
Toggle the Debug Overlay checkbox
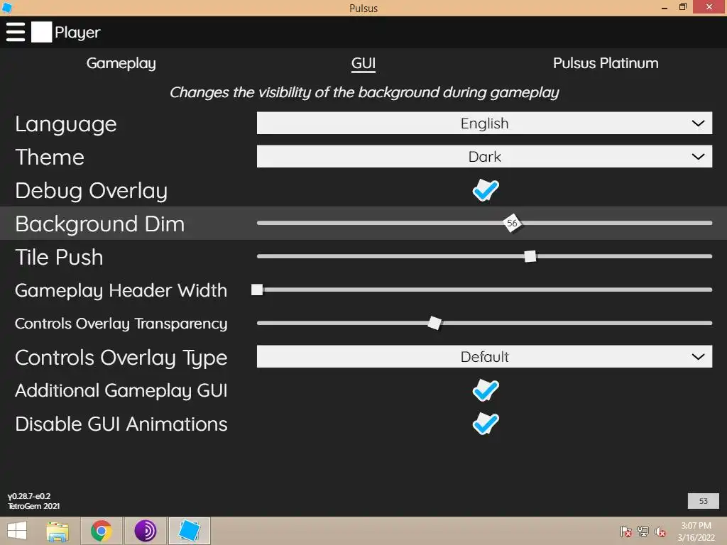(x=486, y=190)
